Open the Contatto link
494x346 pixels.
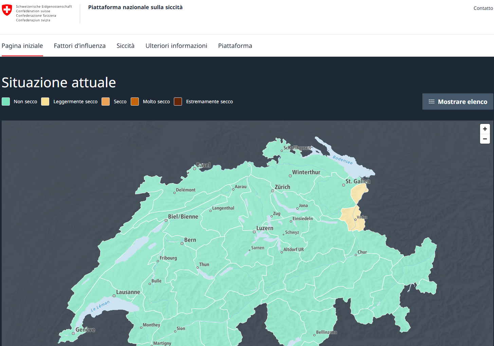click(483, 8)
